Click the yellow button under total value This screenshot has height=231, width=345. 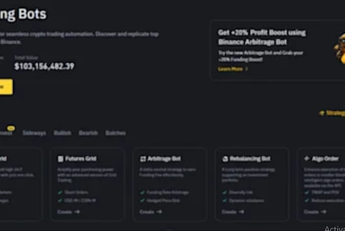6,87
